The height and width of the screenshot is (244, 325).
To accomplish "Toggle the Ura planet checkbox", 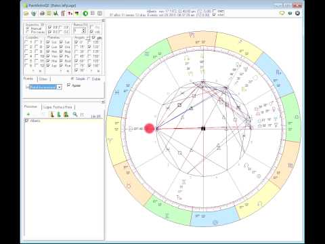I will pyautogui.click(x=61, y=47).
